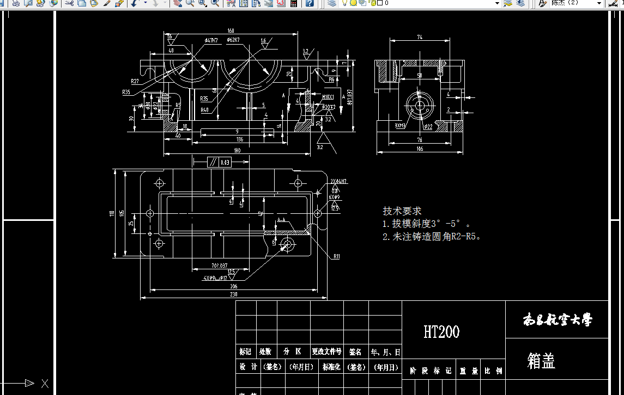Open the Undo history dropdown arrow
Viewport: 624px width, 395px height.
pos(144,4)
